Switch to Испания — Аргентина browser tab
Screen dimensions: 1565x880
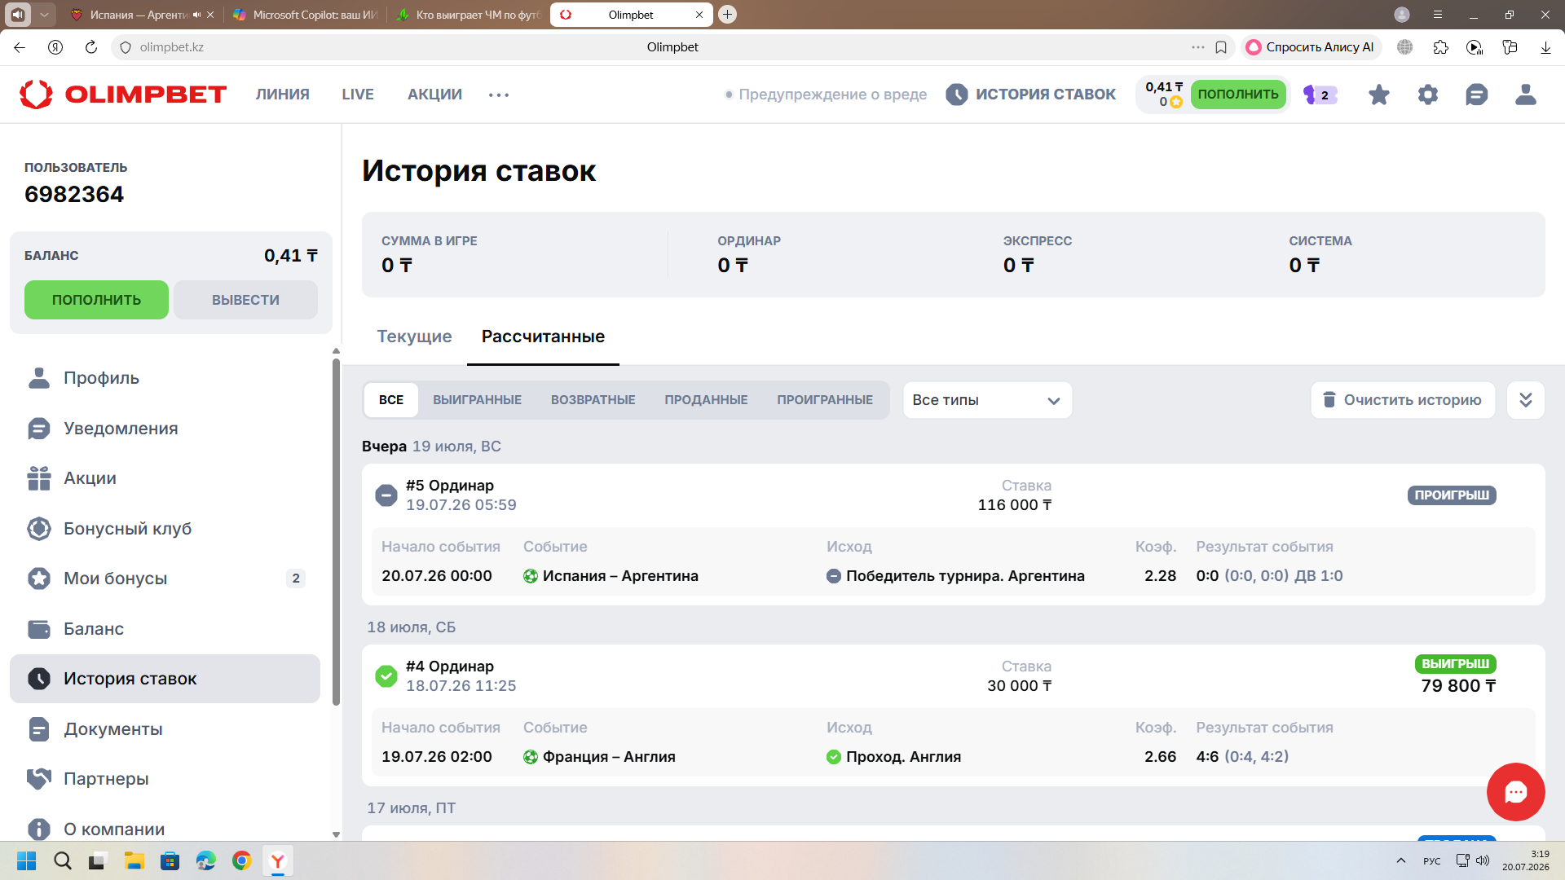143,15
